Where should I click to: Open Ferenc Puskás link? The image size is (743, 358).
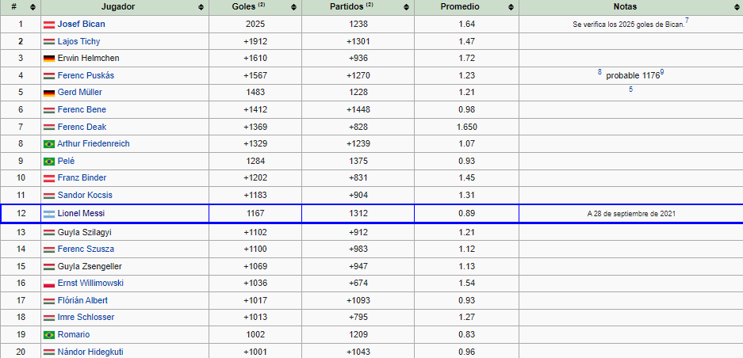[86, 76]
